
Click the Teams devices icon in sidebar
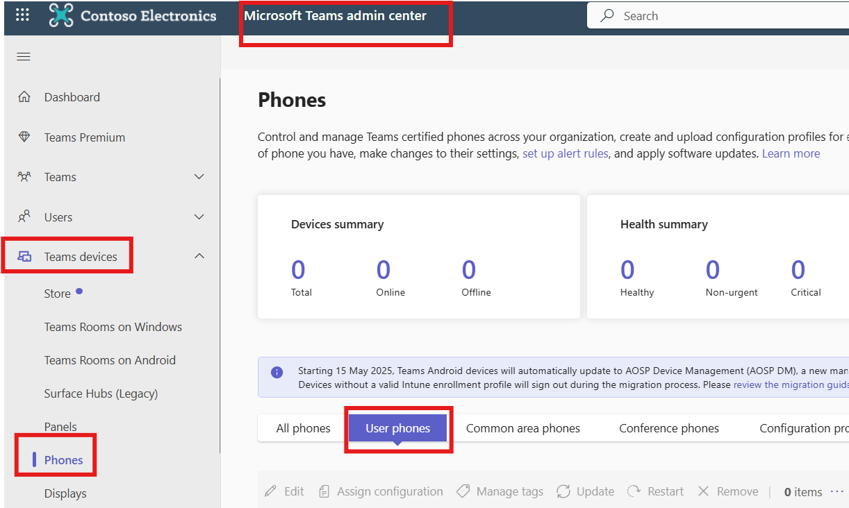pyautogui.click(x=24, y=257)
